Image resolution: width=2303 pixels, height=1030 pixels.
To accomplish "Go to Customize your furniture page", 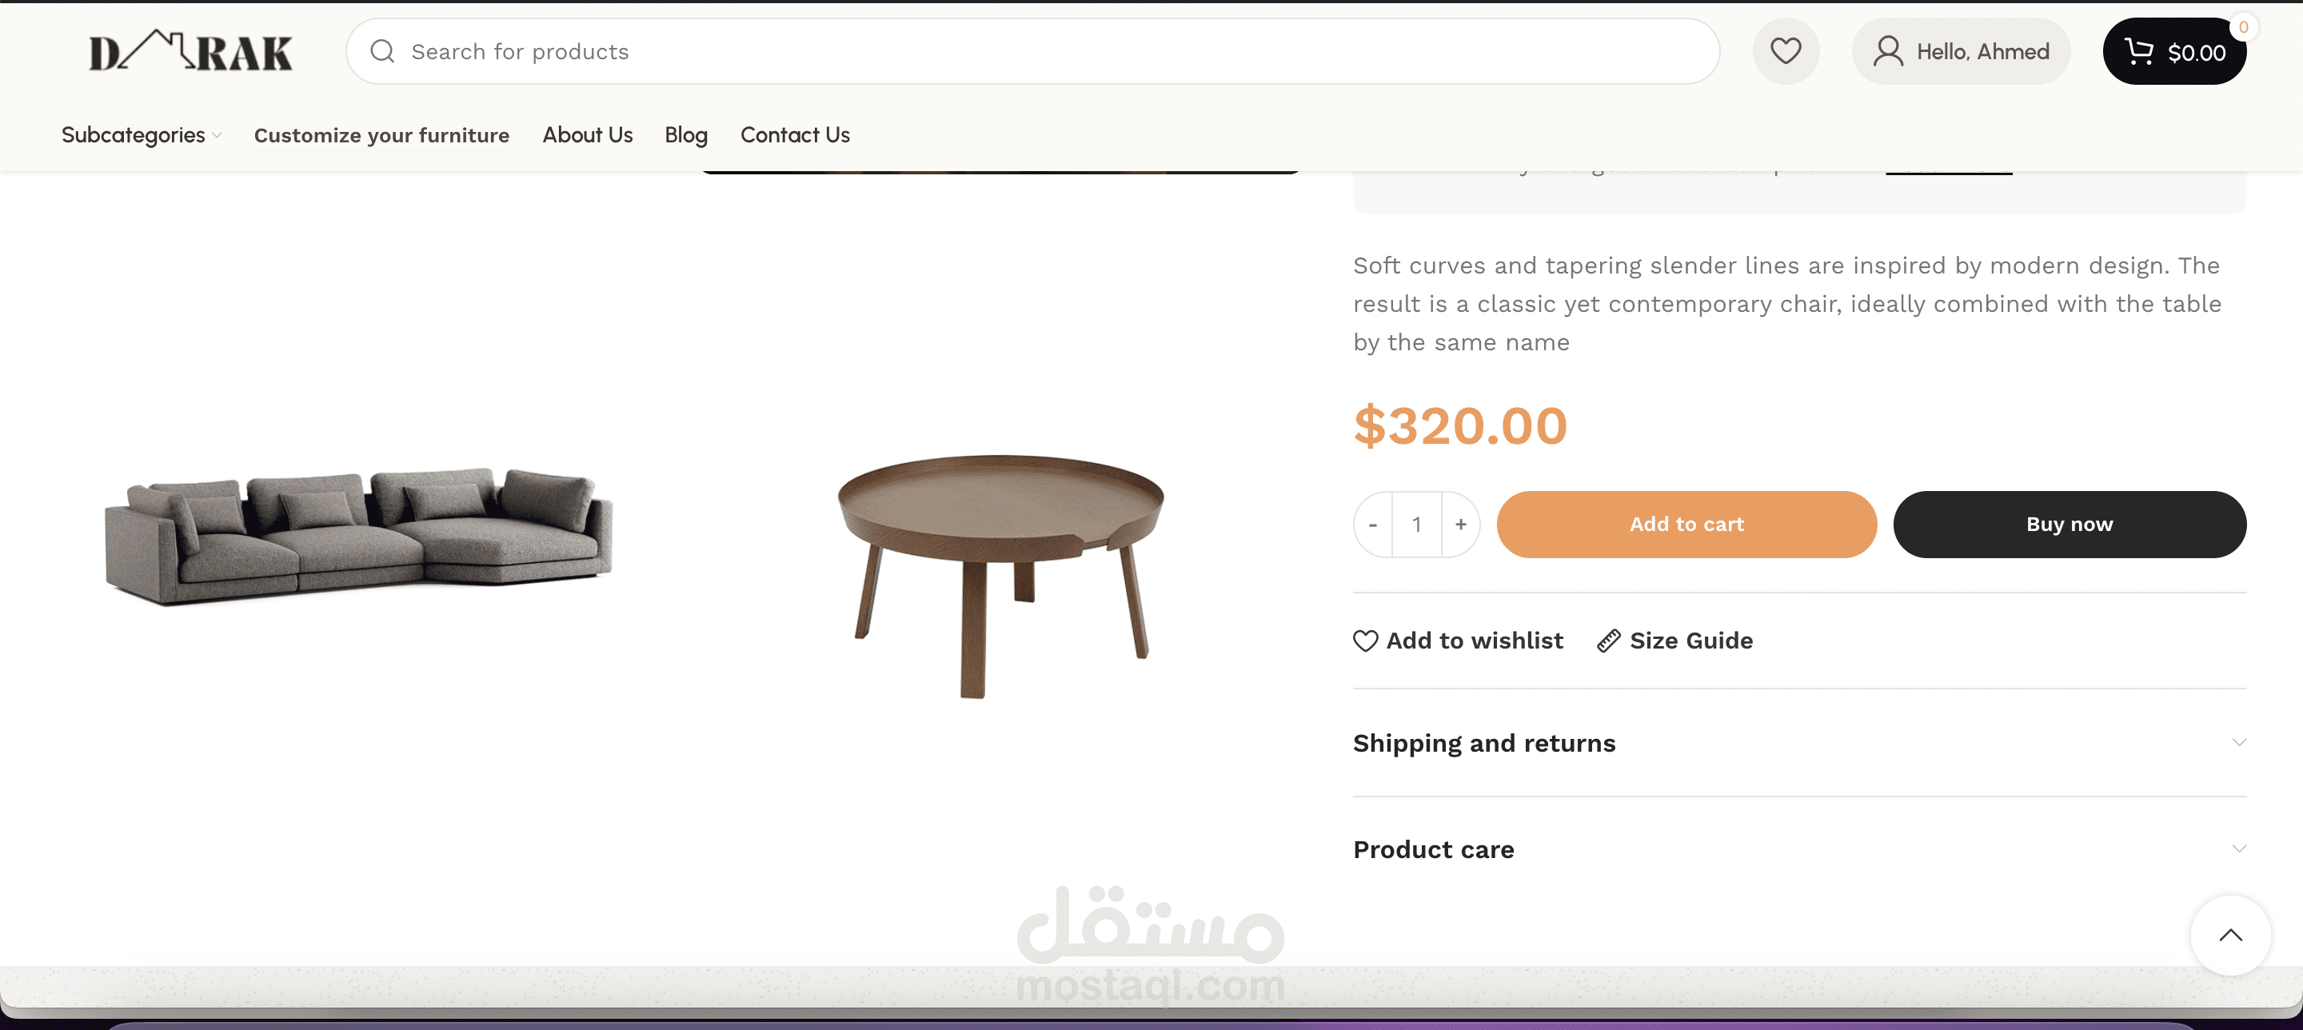I will click(381, 135).
